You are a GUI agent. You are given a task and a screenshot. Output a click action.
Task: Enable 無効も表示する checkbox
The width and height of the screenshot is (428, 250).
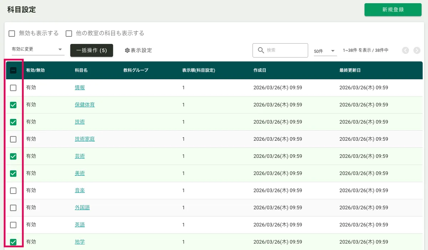click(x=12, y=34)
